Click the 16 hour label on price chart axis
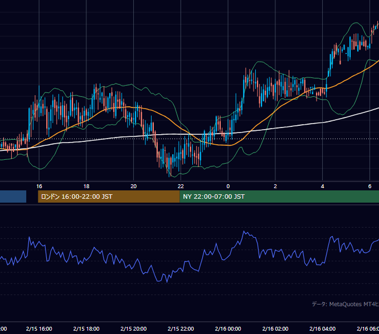 tap(39, 186)
